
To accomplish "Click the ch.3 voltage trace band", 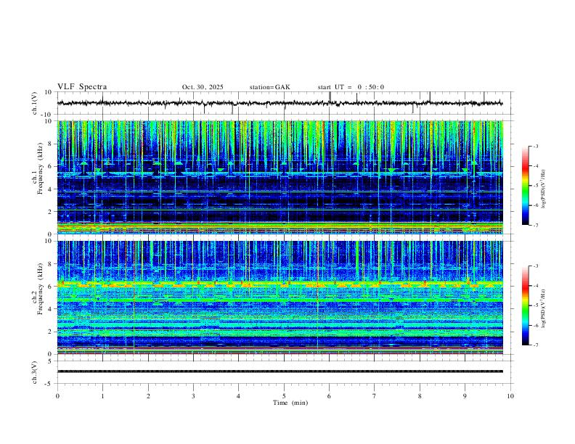I will point(280,371).
